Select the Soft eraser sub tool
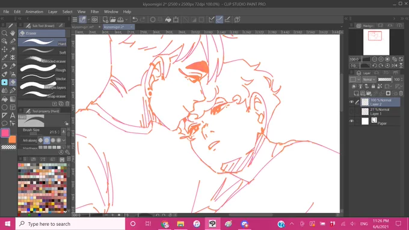Screen dimensions: 409x230 [x=43, y=51]
